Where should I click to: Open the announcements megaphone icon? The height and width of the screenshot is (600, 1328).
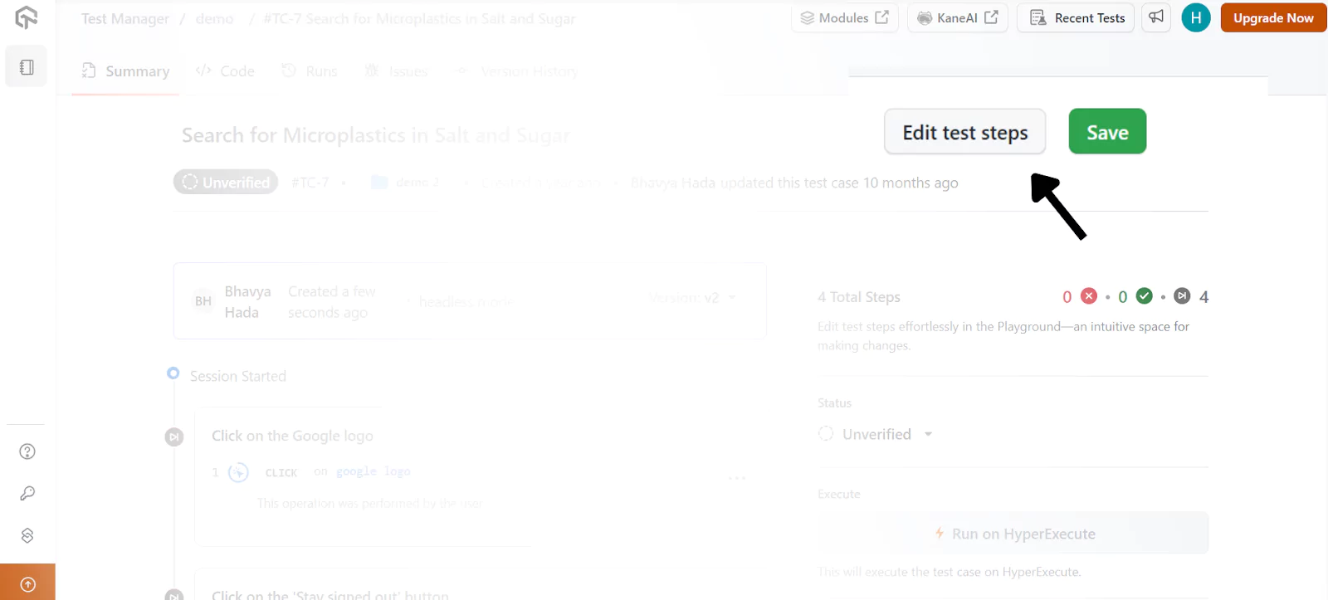pos(1156,17)
